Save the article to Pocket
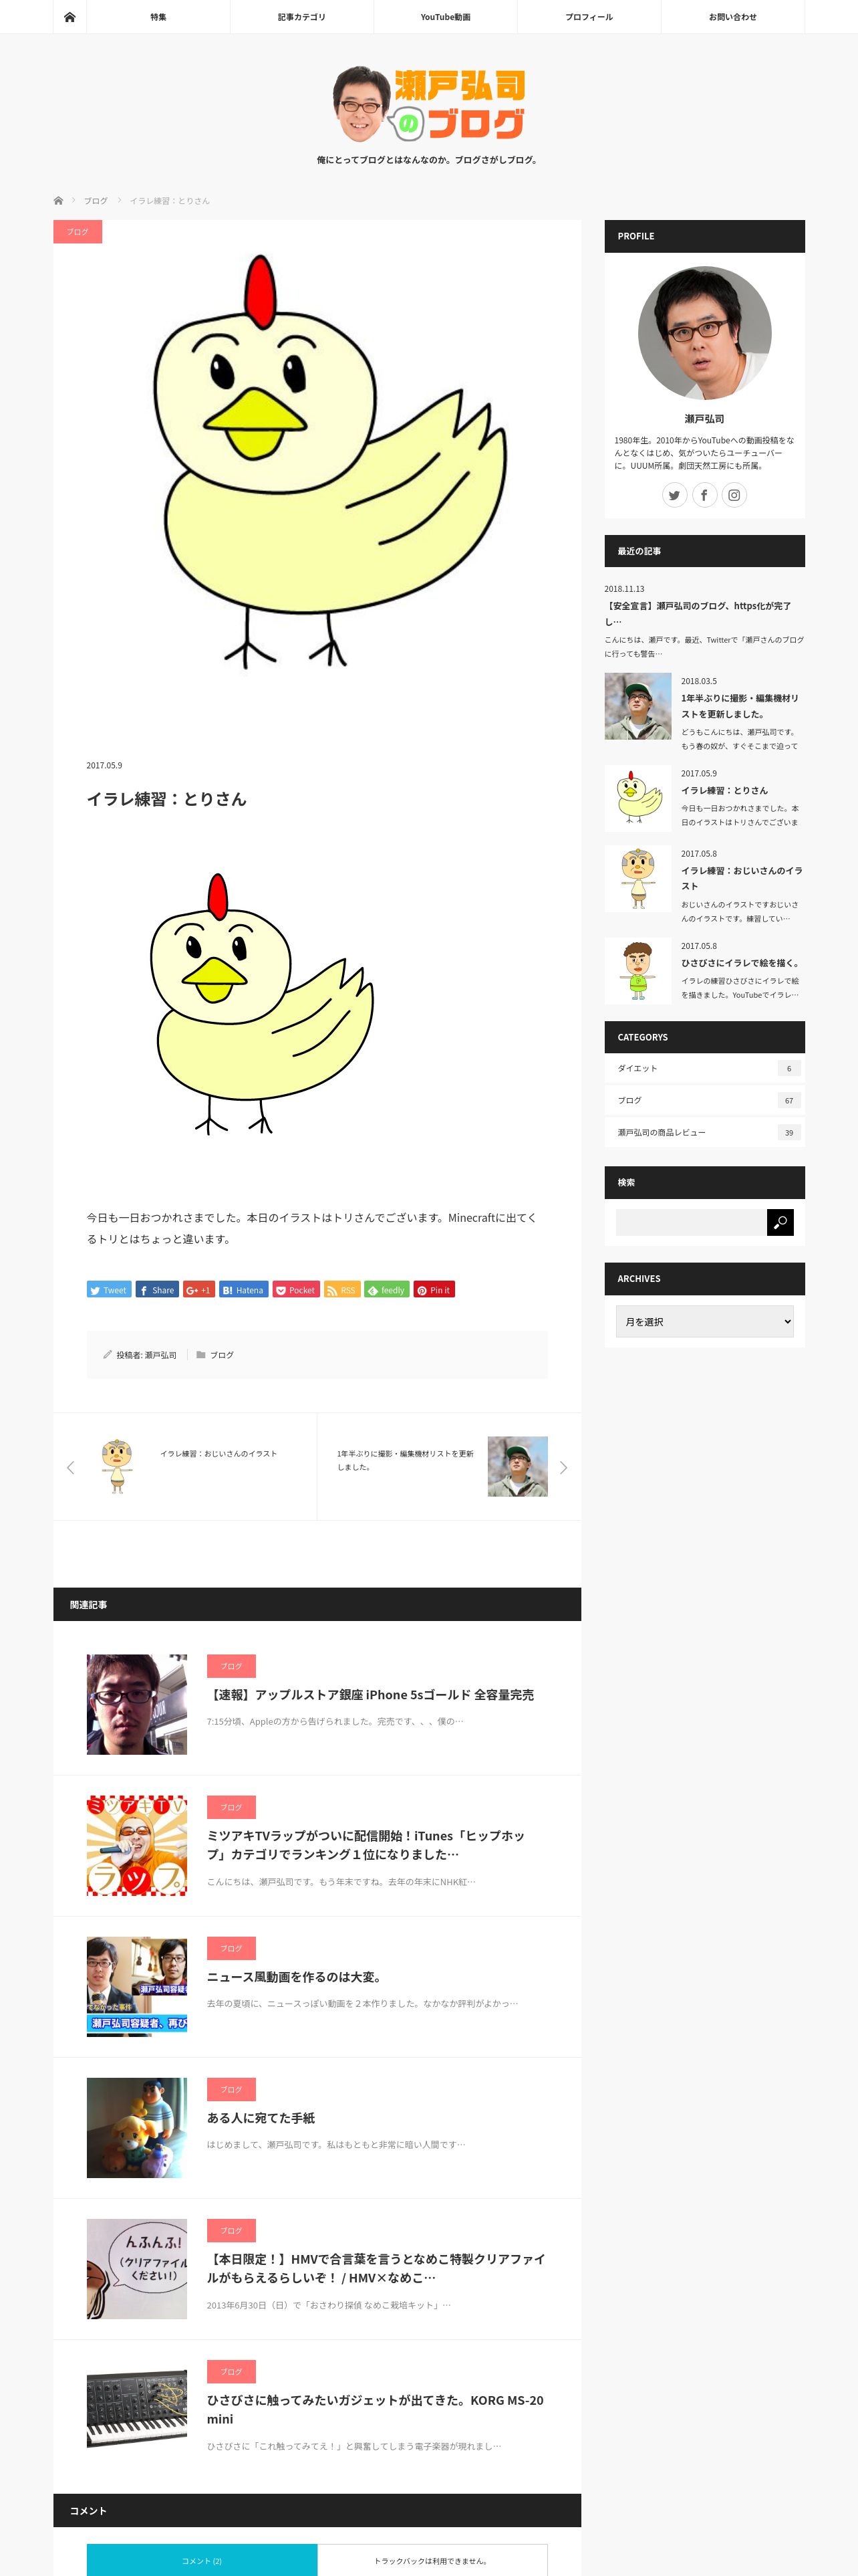858x2576 pixels. [x=297, y=1290]
